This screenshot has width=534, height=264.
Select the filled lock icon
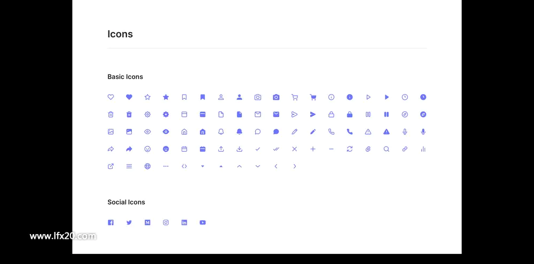350,114
